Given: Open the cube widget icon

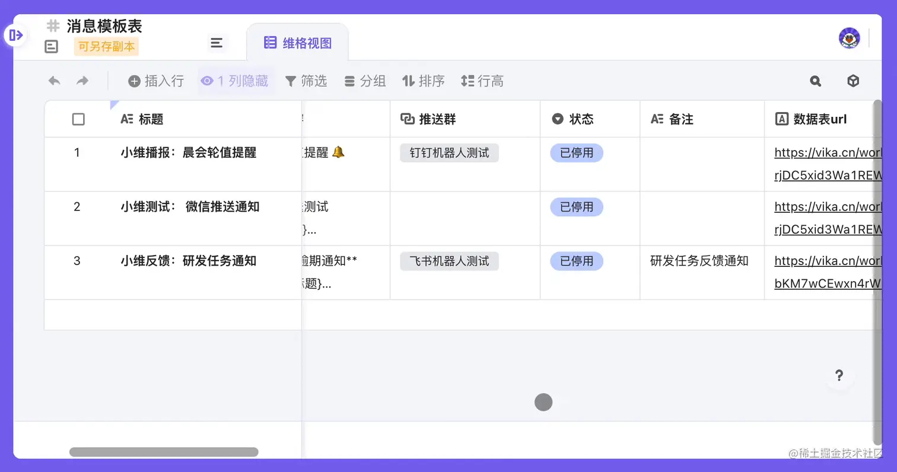Looking at the screenshot, I should (x=853, y=81).
